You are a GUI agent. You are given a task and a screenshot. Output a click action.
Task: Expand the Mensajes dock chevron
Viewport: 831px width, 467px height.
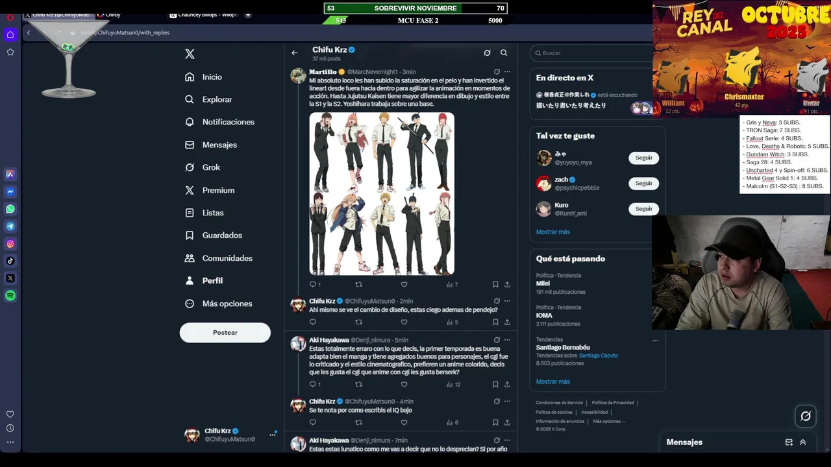pos(803,442)
